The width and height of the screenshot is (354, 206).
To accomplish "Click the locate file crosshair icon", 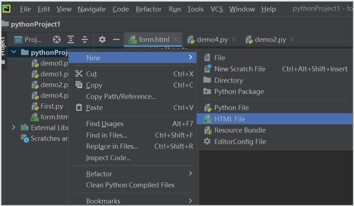I will (57, 39).
